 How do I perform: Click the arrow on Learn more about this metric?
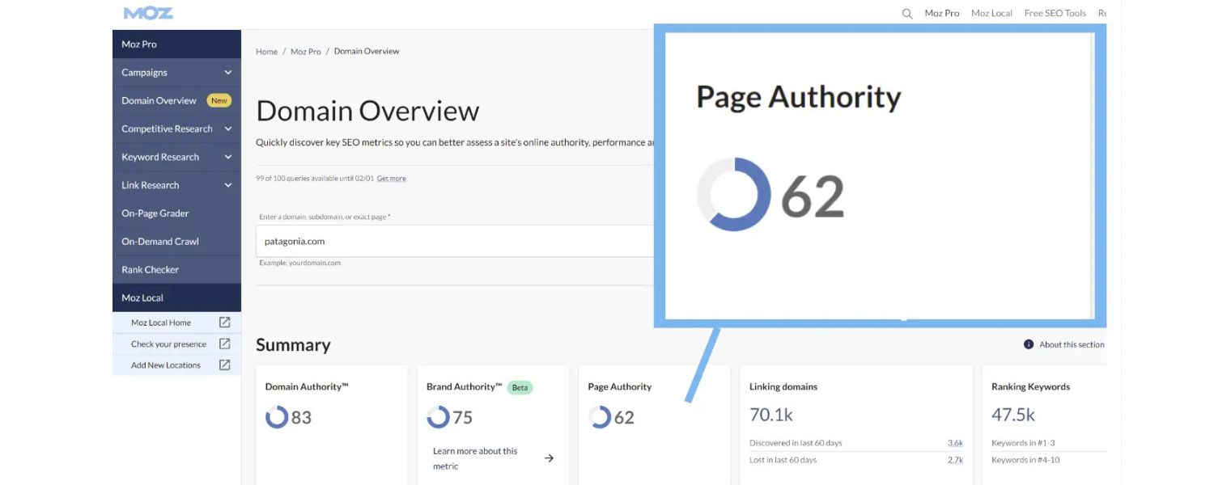click(549, 458)
